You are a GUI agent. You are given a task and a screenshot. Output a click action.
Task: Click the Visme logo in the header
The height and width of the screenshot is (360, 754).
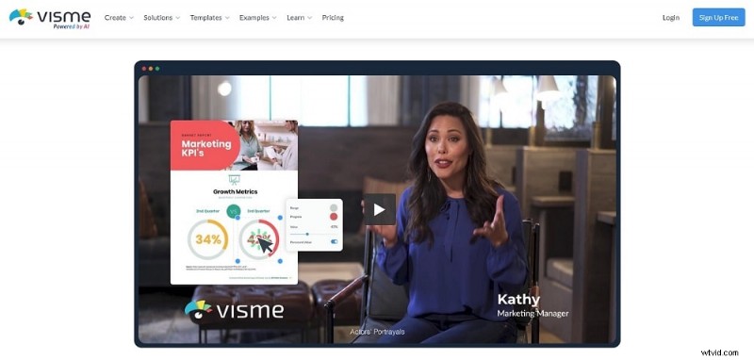point(50,18)
